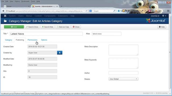Open the Firefox Edit menu

coord(7,1)
